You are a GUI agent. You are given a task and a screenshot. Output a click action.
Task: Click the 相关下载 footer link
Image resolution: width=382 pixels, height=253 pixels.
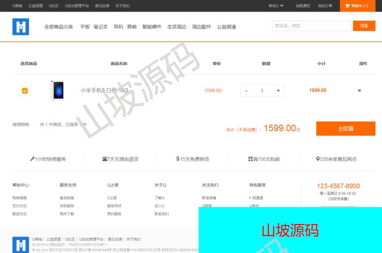click(x=67, y=214)
